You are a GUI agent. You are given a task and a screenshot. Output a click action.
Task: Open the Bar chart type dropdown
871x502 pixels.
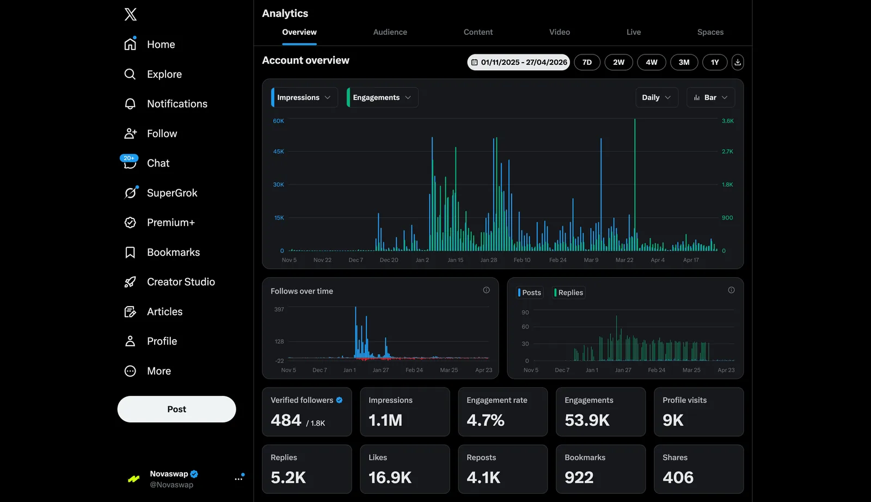click(710, 97)
